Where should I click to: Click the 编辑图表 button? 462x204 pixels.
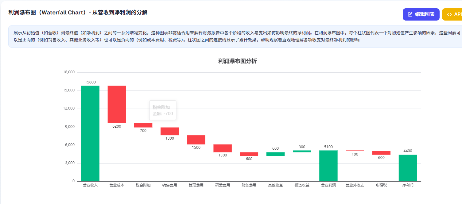coord(421,14)
